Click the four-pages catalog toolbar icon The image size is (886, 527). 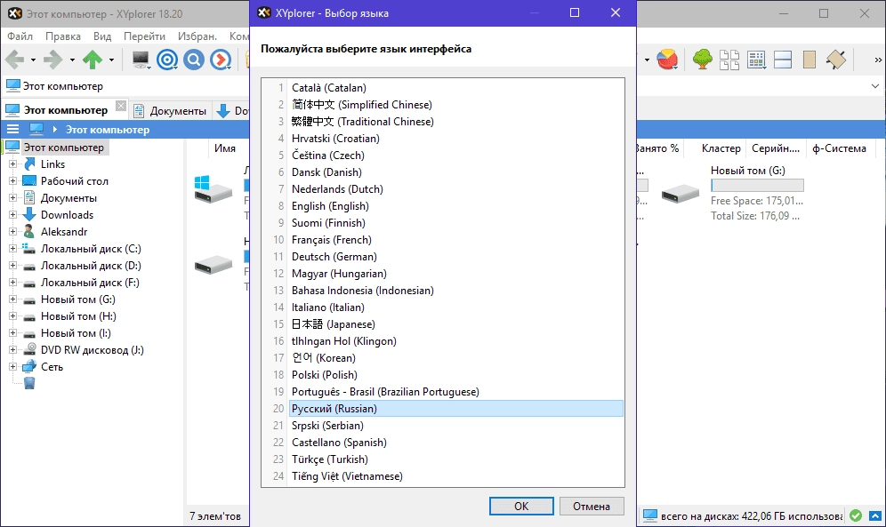729,60
